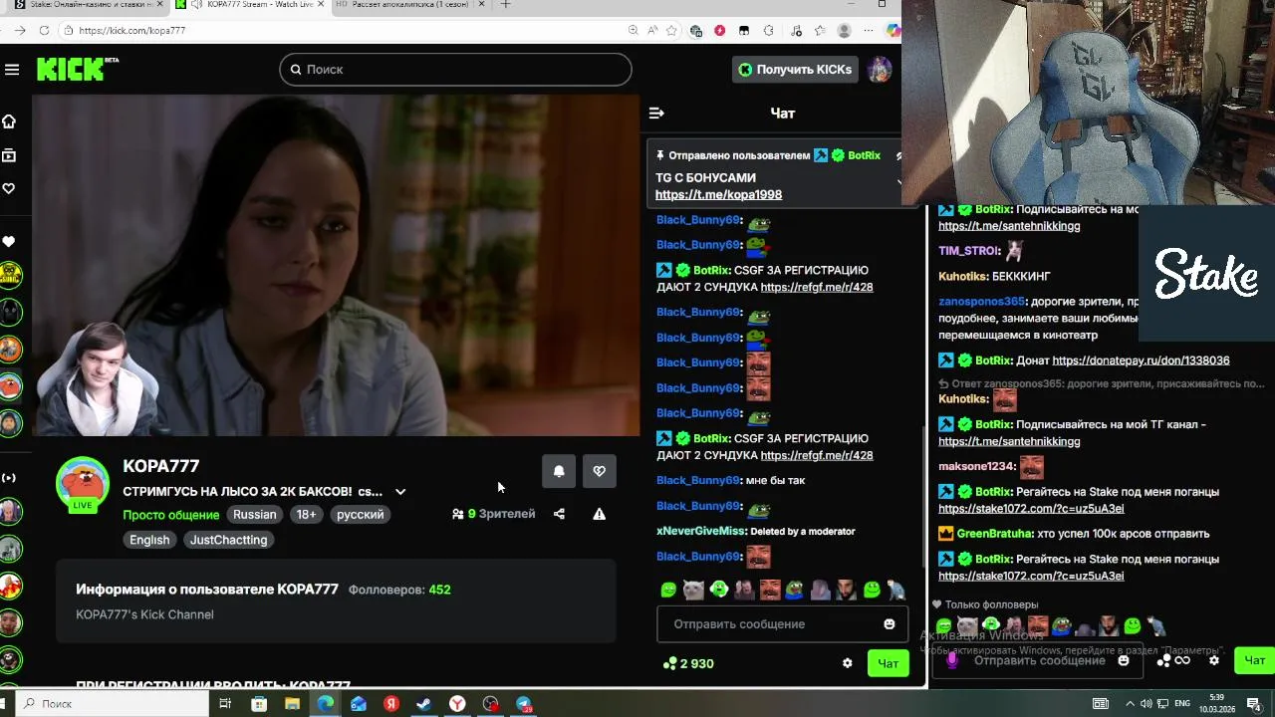Image resolution: width=1275 pixels, height=717 pixels.
Task: Open Task View on the Windows taskbar
Action: (225, 704)
